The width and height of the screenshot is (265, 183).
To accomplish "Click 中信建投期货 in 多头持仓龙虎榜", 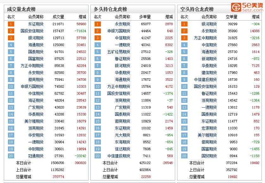I will (119, 156).
